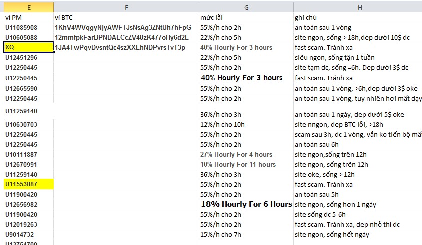Select column F header

[126, 7]
